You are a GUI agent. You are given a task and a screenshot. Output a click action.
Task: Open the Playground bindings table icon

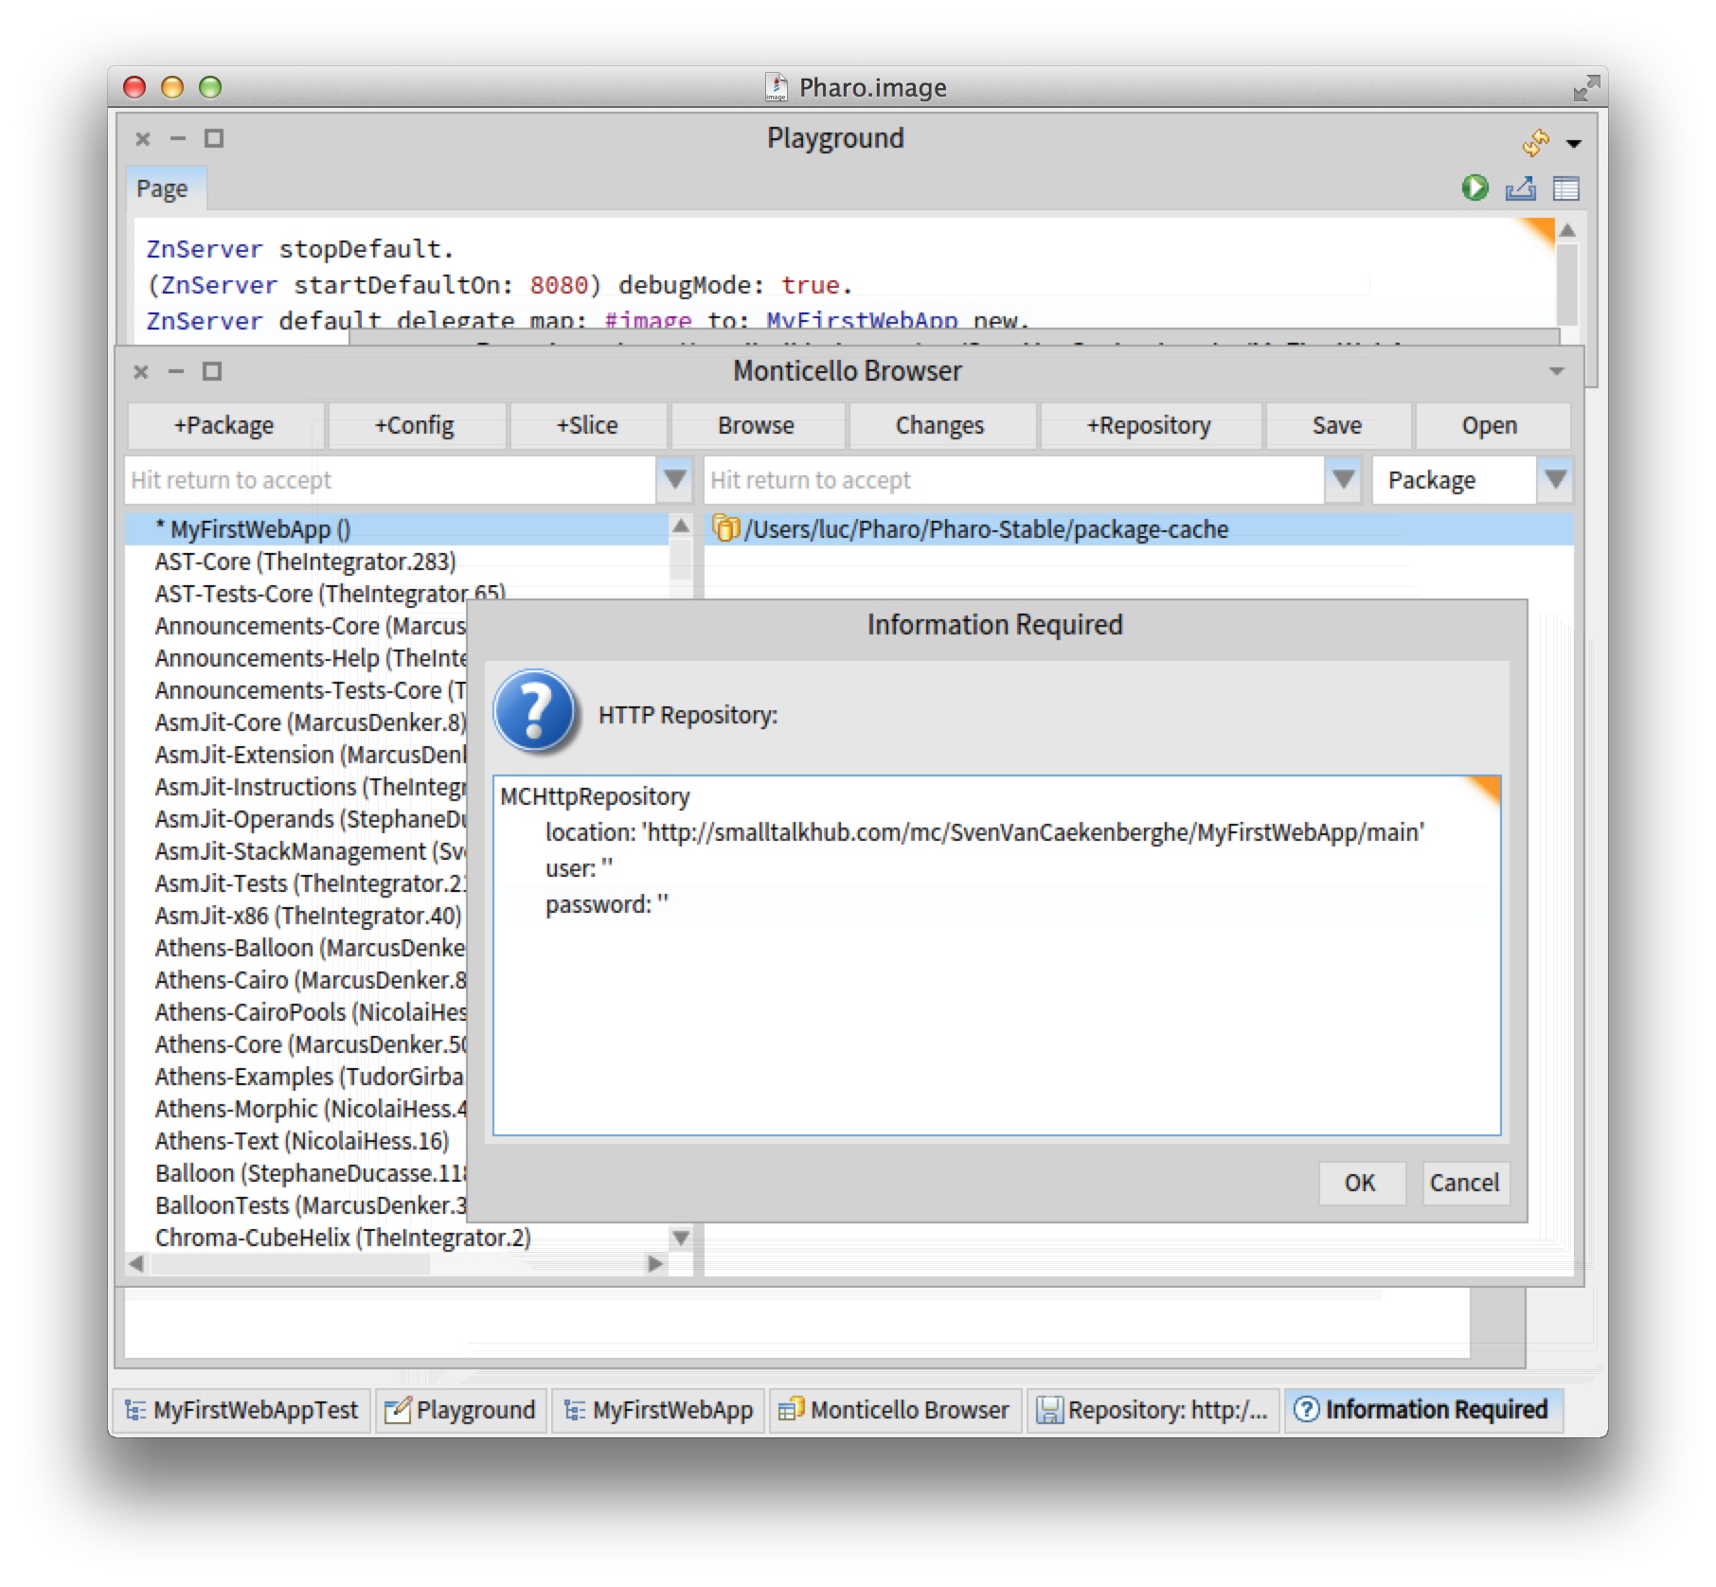(1565, 188)
